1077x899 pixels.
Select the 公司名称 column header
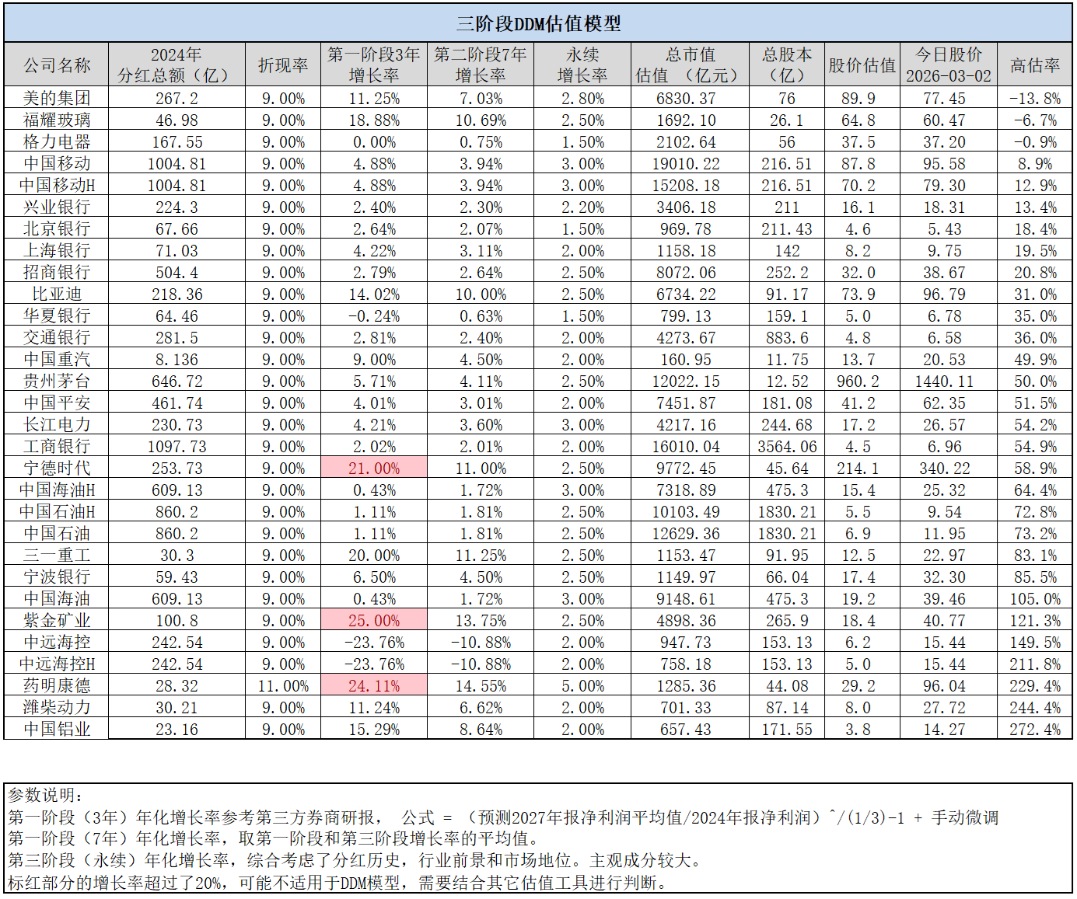pos(57,64)
